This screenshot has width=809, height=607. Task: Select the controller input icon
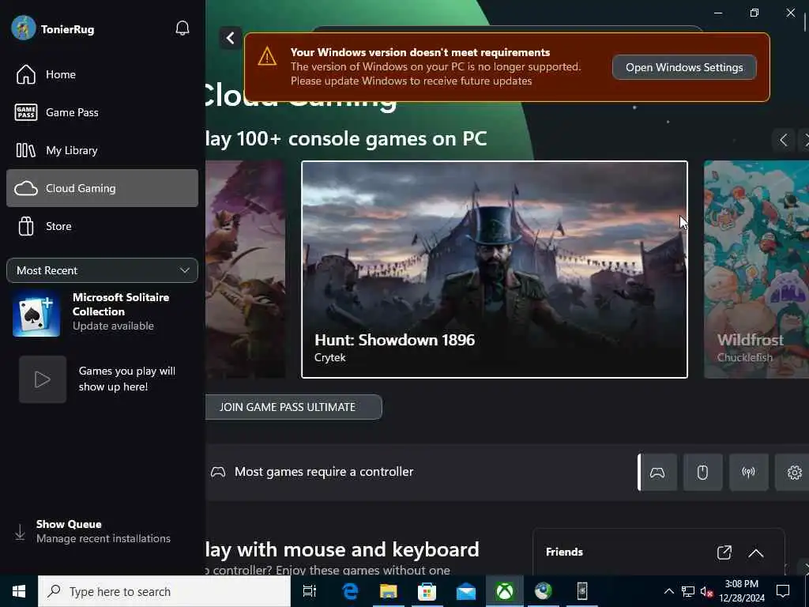point(657,473)
